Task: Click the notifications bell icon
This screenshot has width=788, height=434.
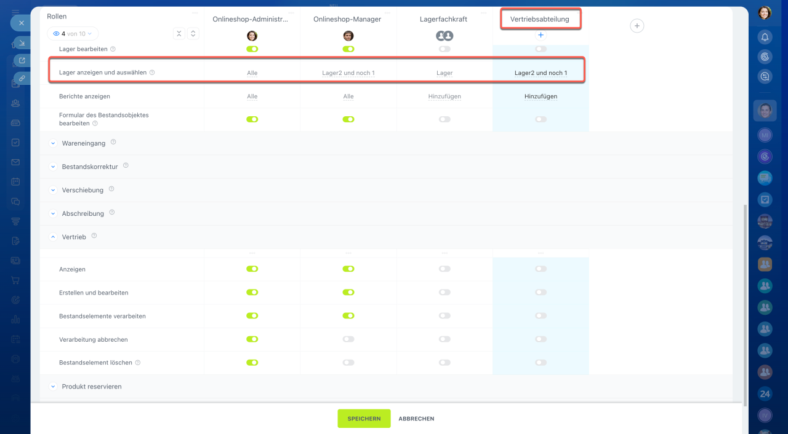Action: point(765,37)
